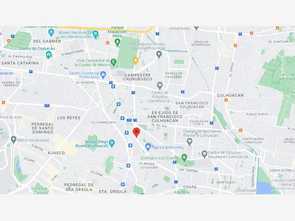Select the Parque Masayoshi Ohira tree icon
This screenshot has height=221, width=295.
click(x=117, y=42)
